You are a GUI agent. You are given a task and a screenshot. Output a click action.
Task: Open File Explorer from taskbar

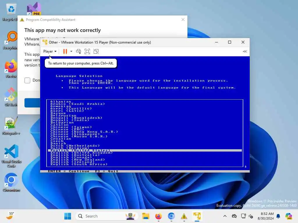point(146,216)
